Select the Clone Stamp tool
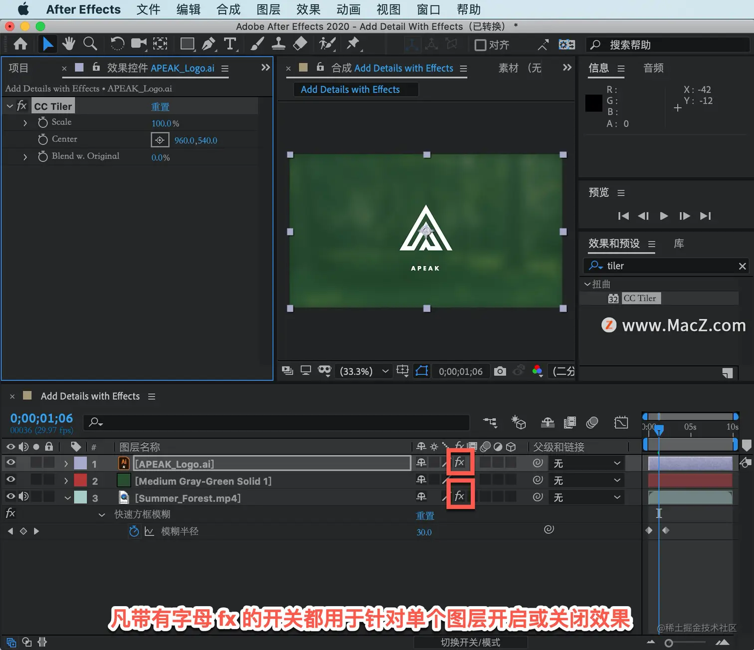Viewport: 754px width, 650px height. [278, 44]
